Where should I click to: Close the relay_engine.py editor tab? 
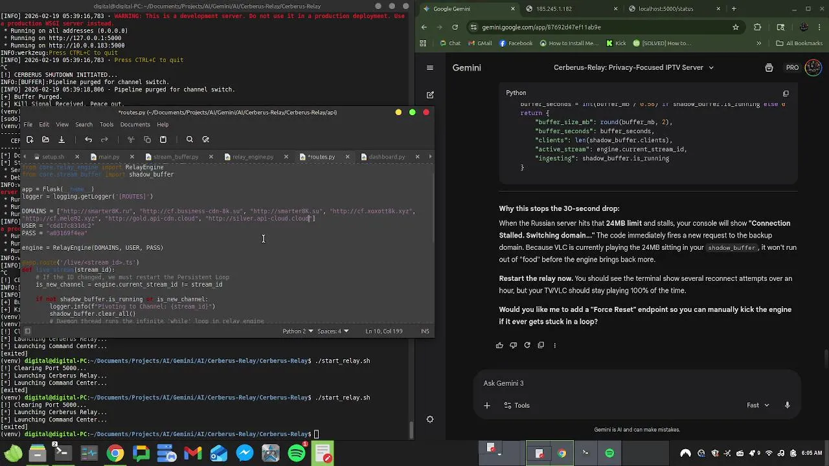286,157
